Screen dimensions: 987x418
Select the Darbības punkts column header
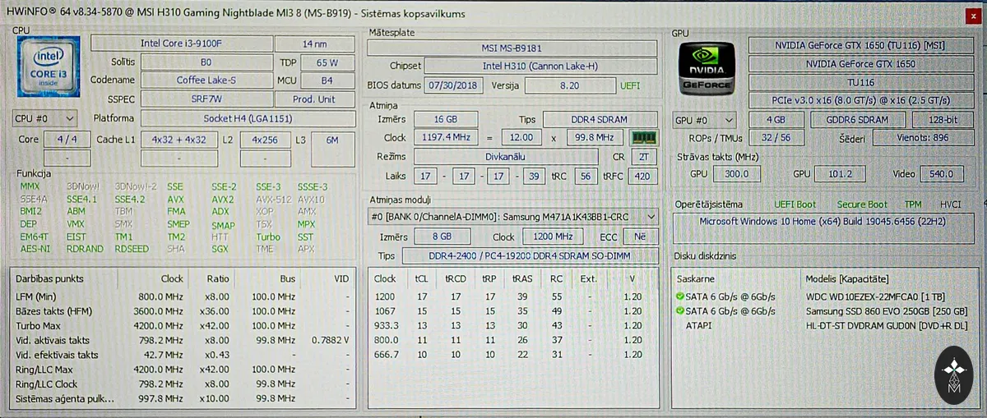49,279
